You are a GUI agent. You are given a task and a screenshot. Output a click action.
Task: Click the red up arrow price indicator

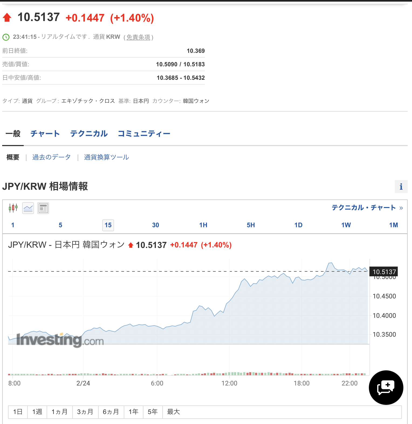[7, 18]
